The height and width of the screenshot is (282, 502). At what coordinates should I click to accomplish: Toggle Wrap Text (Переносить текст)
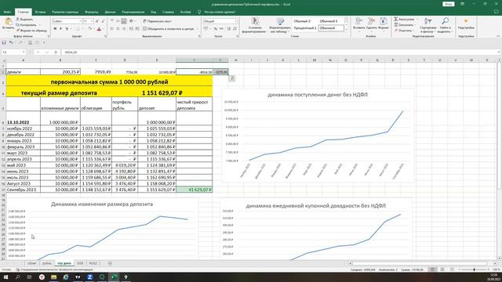(x=157, y=21)
